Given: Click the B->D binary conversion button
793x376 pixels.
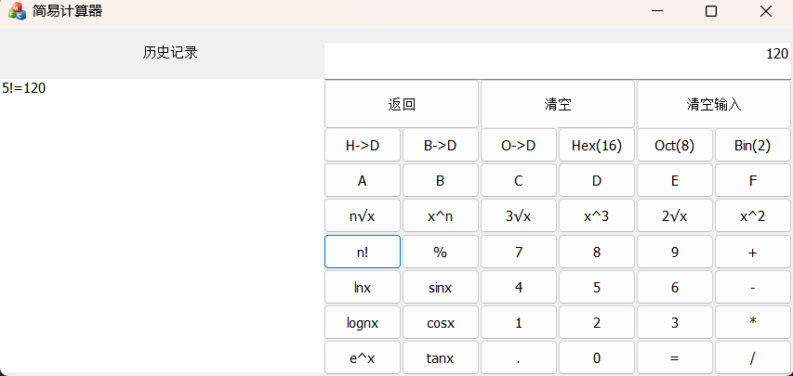Looking at the screenshot, I should 441,145.
